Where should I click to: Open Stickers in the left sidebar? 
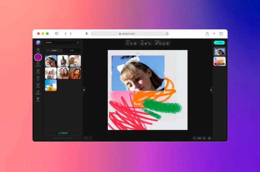(x=38, y=85)
